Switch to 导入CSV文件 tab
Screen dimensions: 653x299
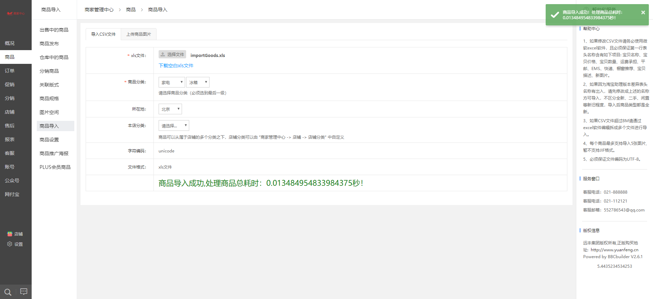[x=103, y=34]
